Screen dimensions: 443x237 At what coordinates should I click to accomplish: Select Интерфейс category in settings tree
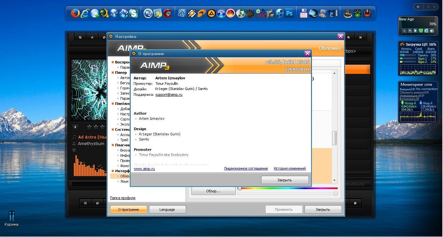(x=122, y=171)
